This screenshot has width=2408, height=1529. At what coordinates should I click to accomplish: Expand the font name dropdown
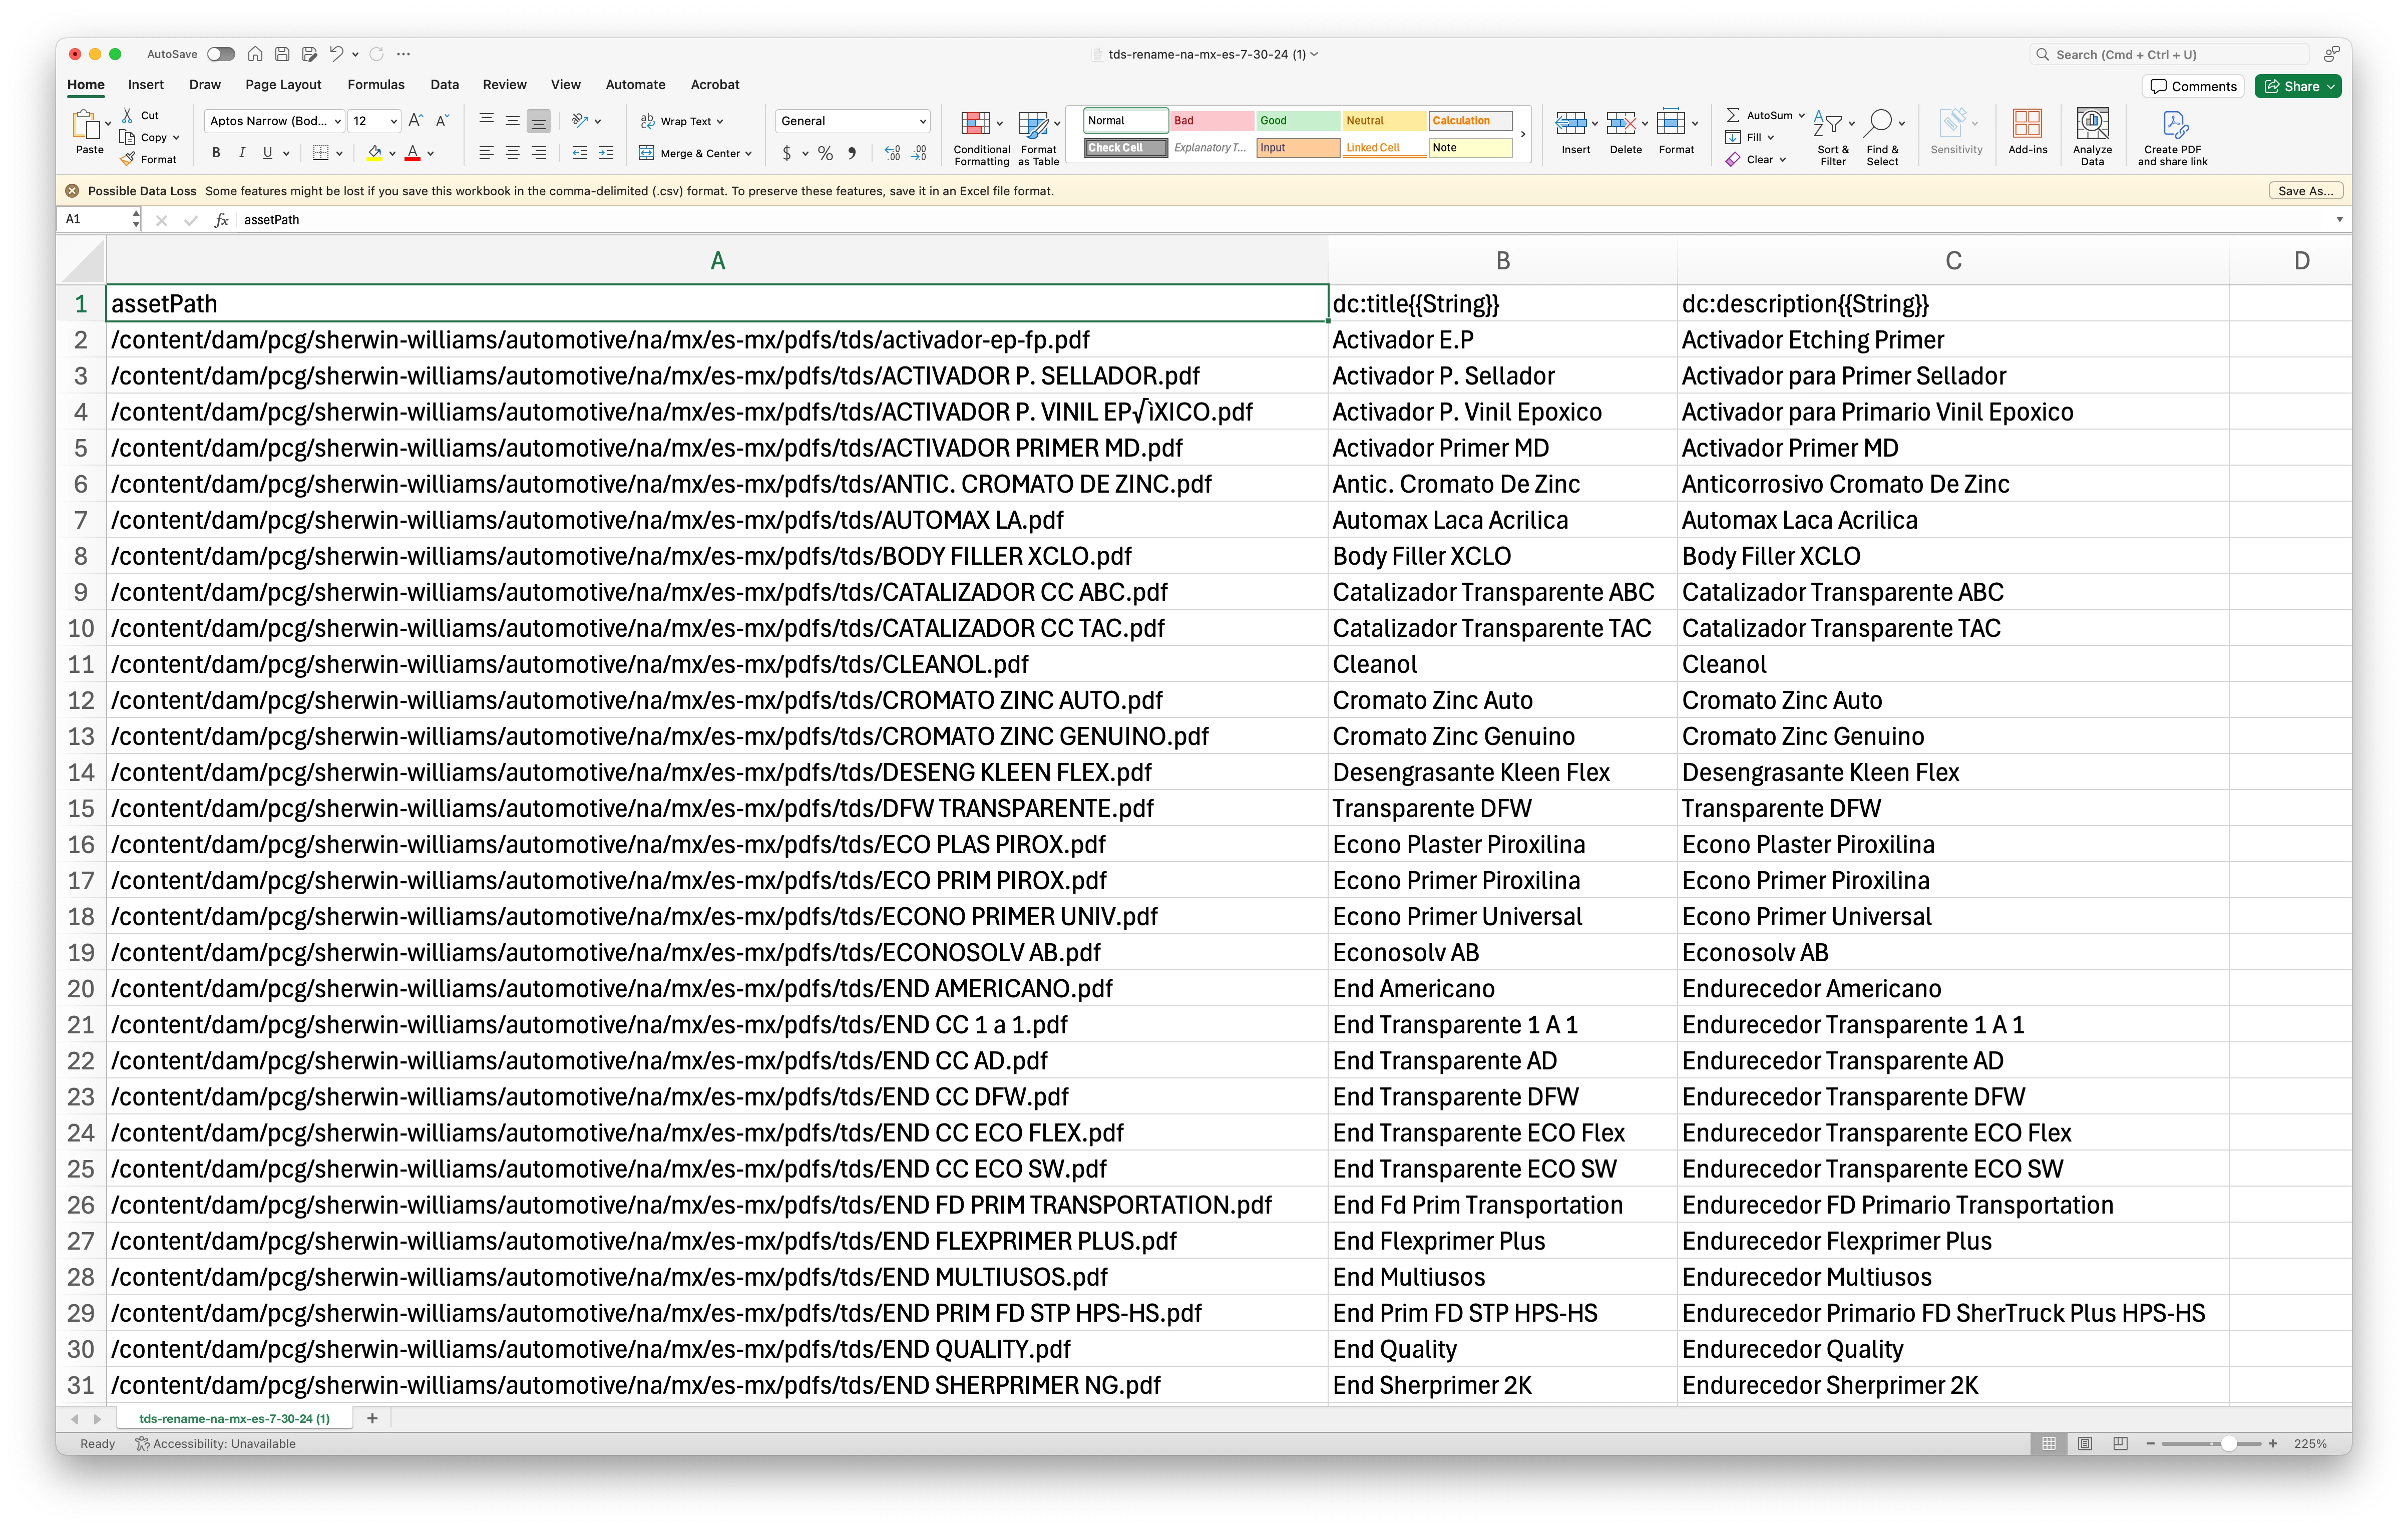337,121
